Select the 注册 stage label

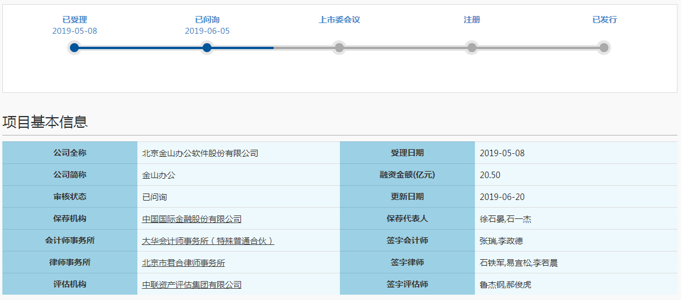[x=471, y=20]
